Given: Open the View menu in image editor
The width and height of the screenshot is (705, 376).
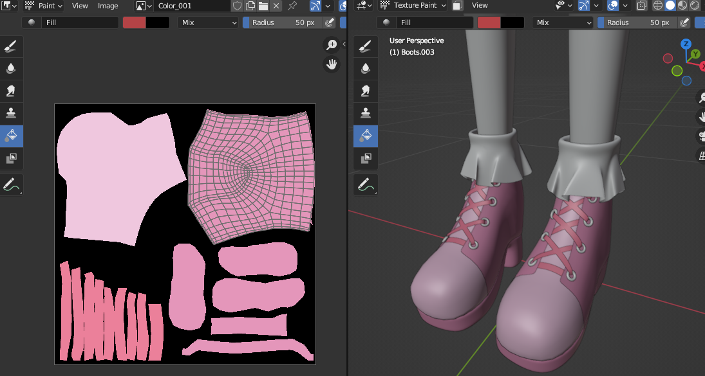Looking at the screenshot, I should (x=80, y=6).
